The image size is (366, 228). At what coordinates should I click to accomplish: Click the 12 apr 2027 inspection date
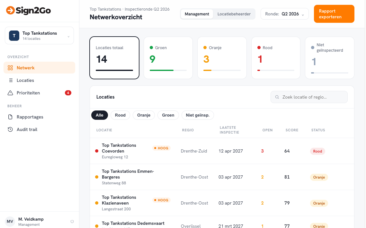pyautogui.click(x=231, y=151)
